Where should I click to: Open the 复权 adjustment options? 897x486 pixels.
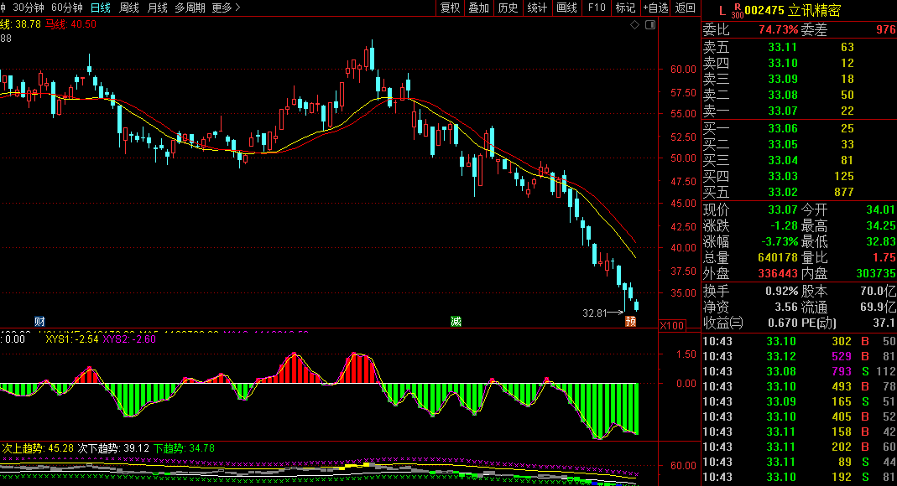451,8
